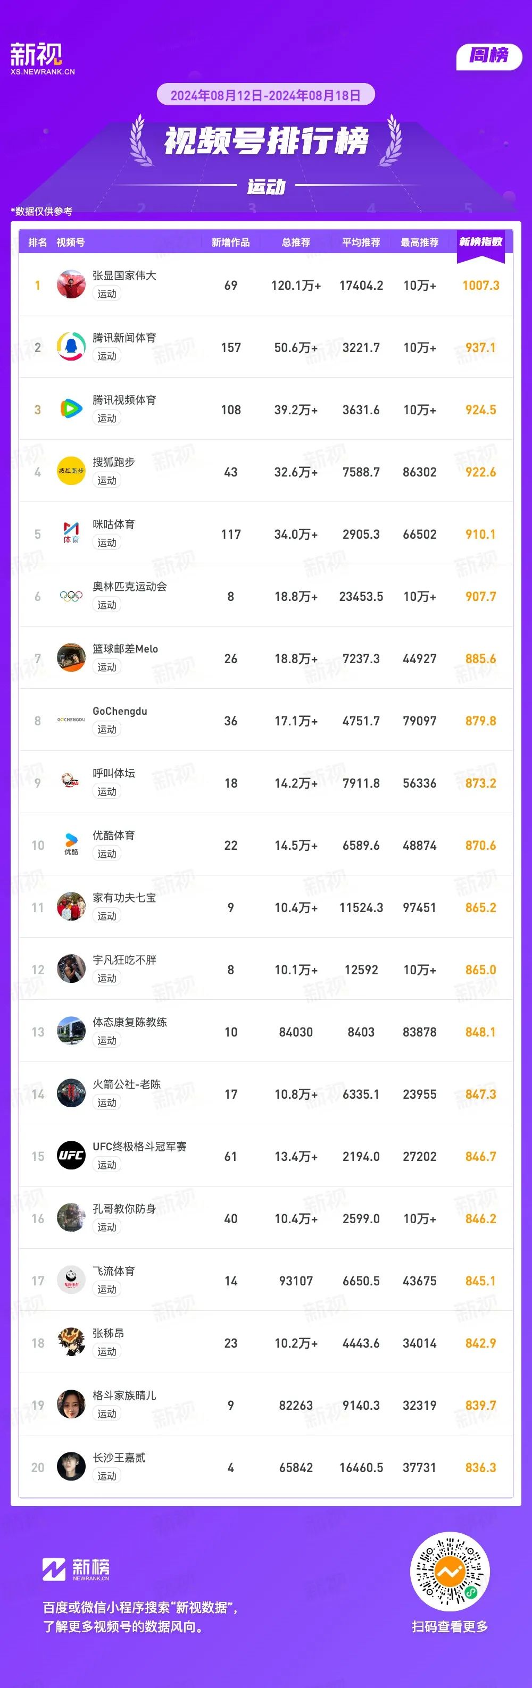Viewport: 532px width, 1688px height.
Task: Open the date range 2024年08月12日-2024年08月18日
Action: [x=265, y=95]
